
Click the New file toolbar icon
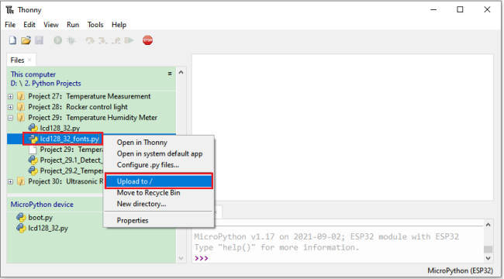pos(12,40)
